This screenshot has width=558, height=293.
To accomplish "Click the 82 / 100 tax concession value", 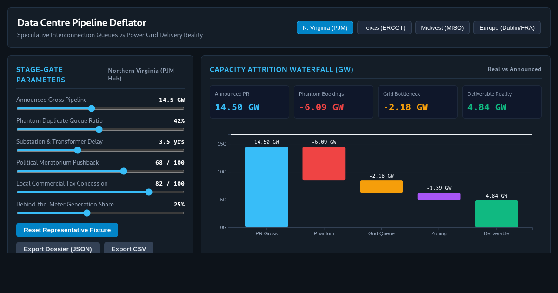I will pos(170,183).
